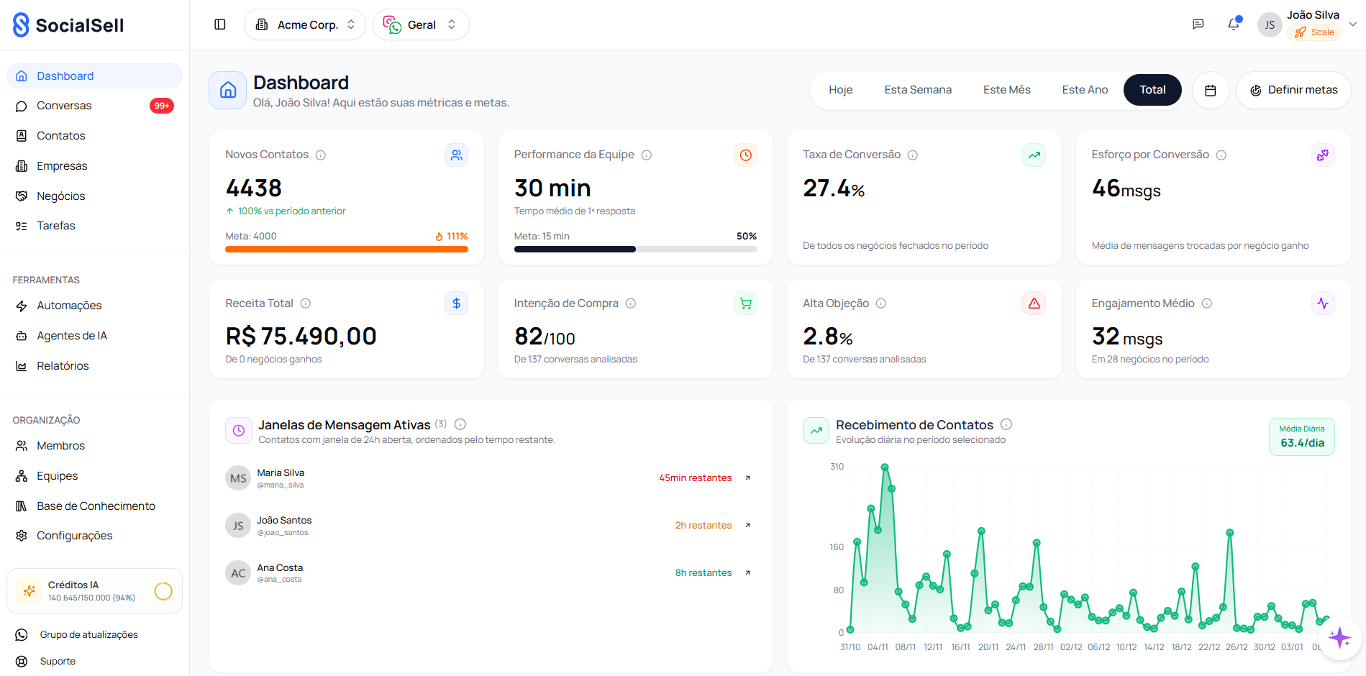Expand the João Silva user menu
The image size is (1366, 676).
pyautogui.click(x=1352, y=24)
